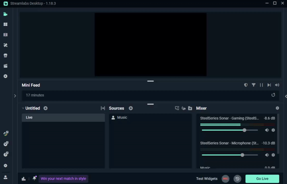Open the Themes icon in sidebar
This screenshot has height=184, width=287.
click(5, 45)
